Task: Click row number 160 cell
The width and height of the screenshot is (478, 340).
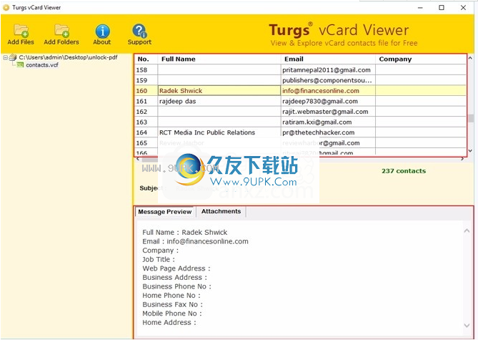Action: [146, 91]
